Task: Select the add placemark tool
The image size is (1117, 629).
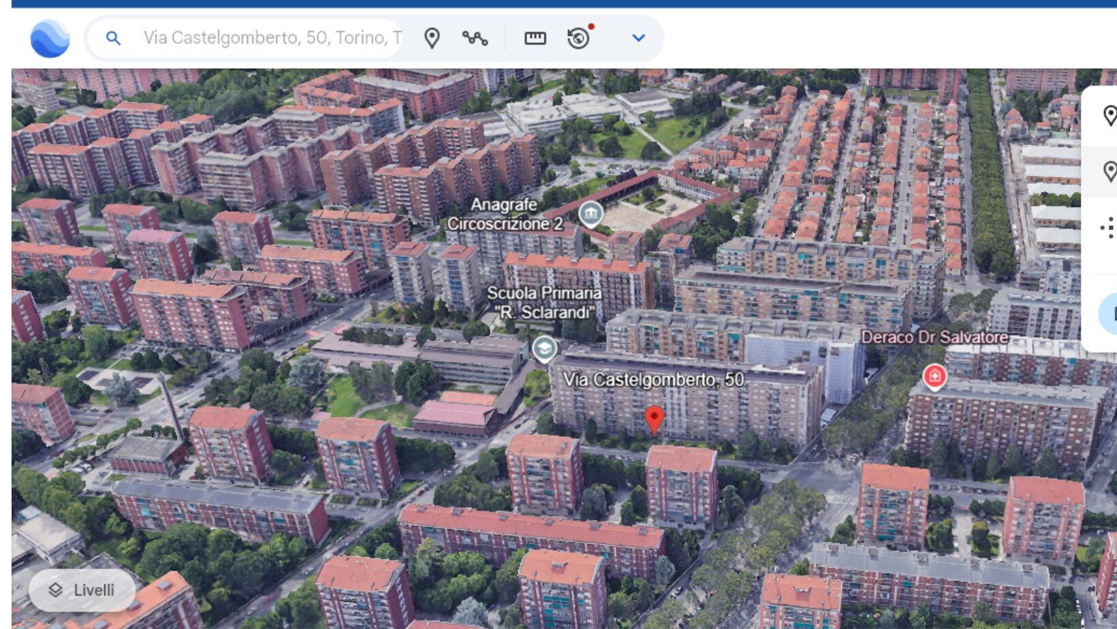Action: tap(432, 38)
